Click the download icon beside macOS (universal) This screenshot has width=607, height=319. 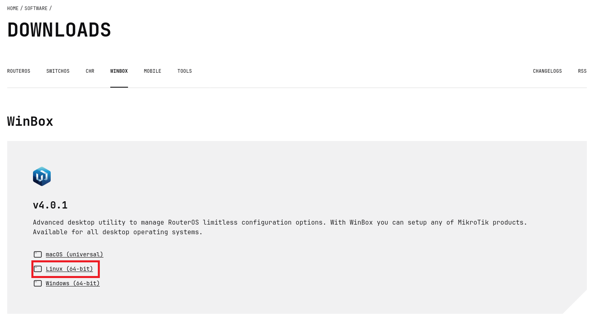pyautogui.click(x=37, y=254)
